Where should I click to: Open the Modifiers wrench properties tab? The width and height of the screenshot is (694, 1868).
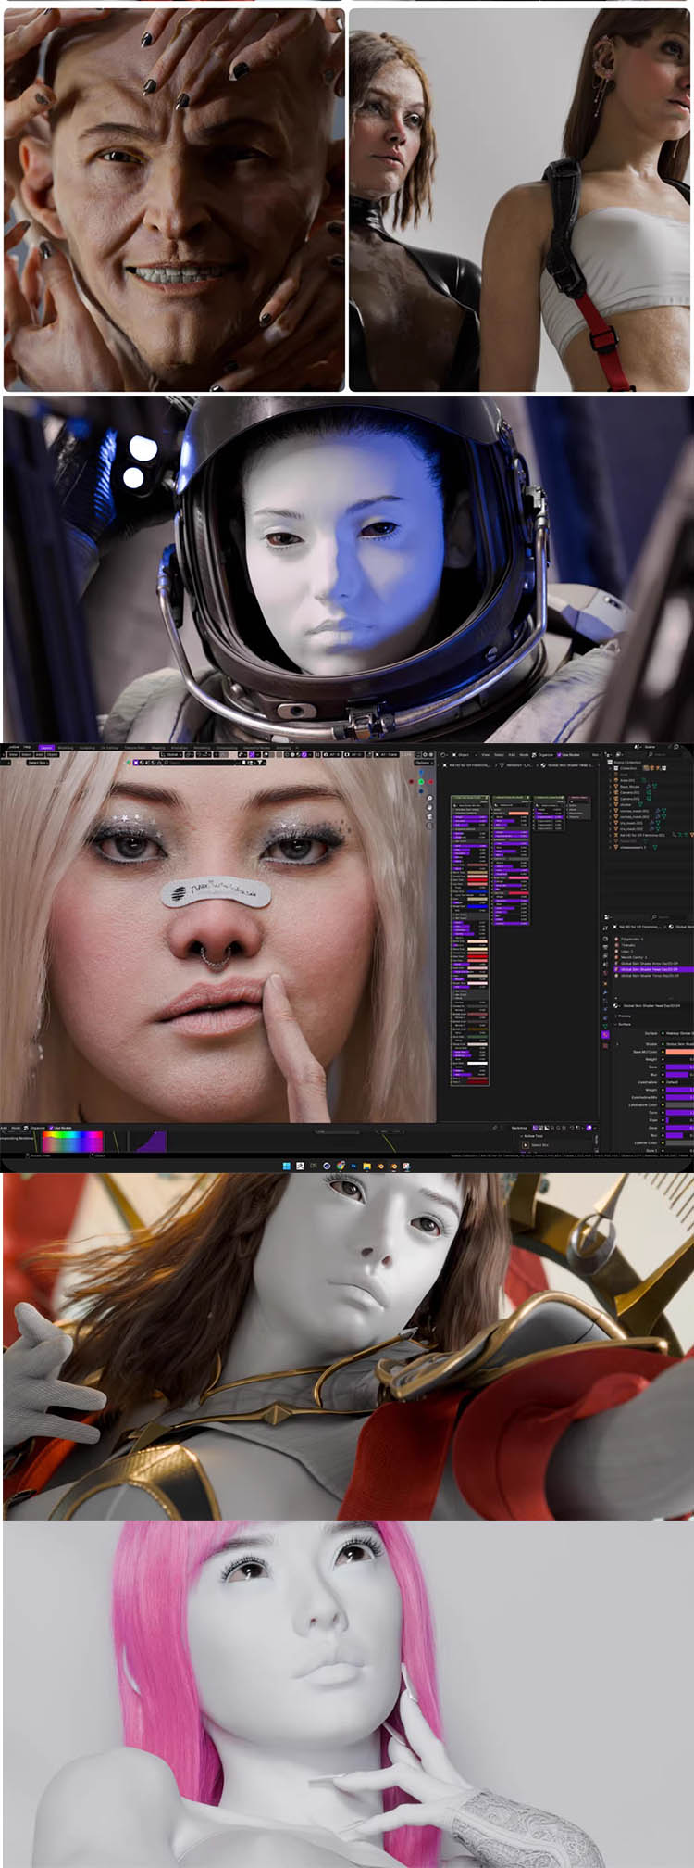click(605, 991)
